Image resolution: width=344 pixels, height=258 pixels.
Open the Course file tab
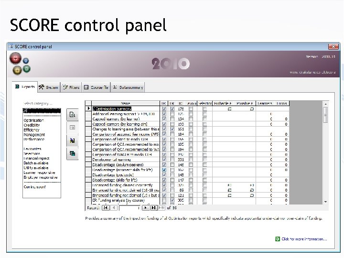tap(96, 87)
